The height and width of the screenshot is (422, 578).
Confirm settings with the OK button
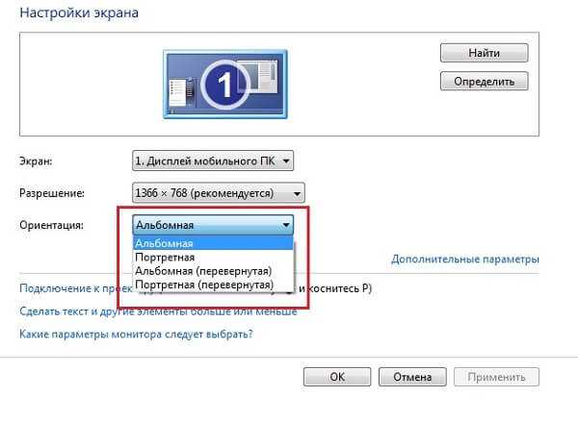(337, 377)
